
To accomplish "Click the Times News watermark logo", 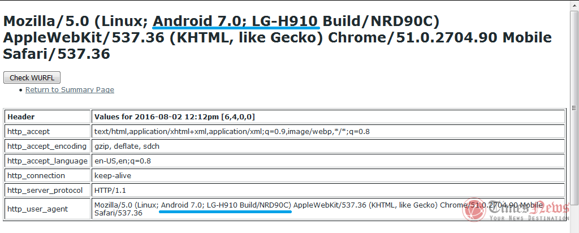I will coord(515,210).
